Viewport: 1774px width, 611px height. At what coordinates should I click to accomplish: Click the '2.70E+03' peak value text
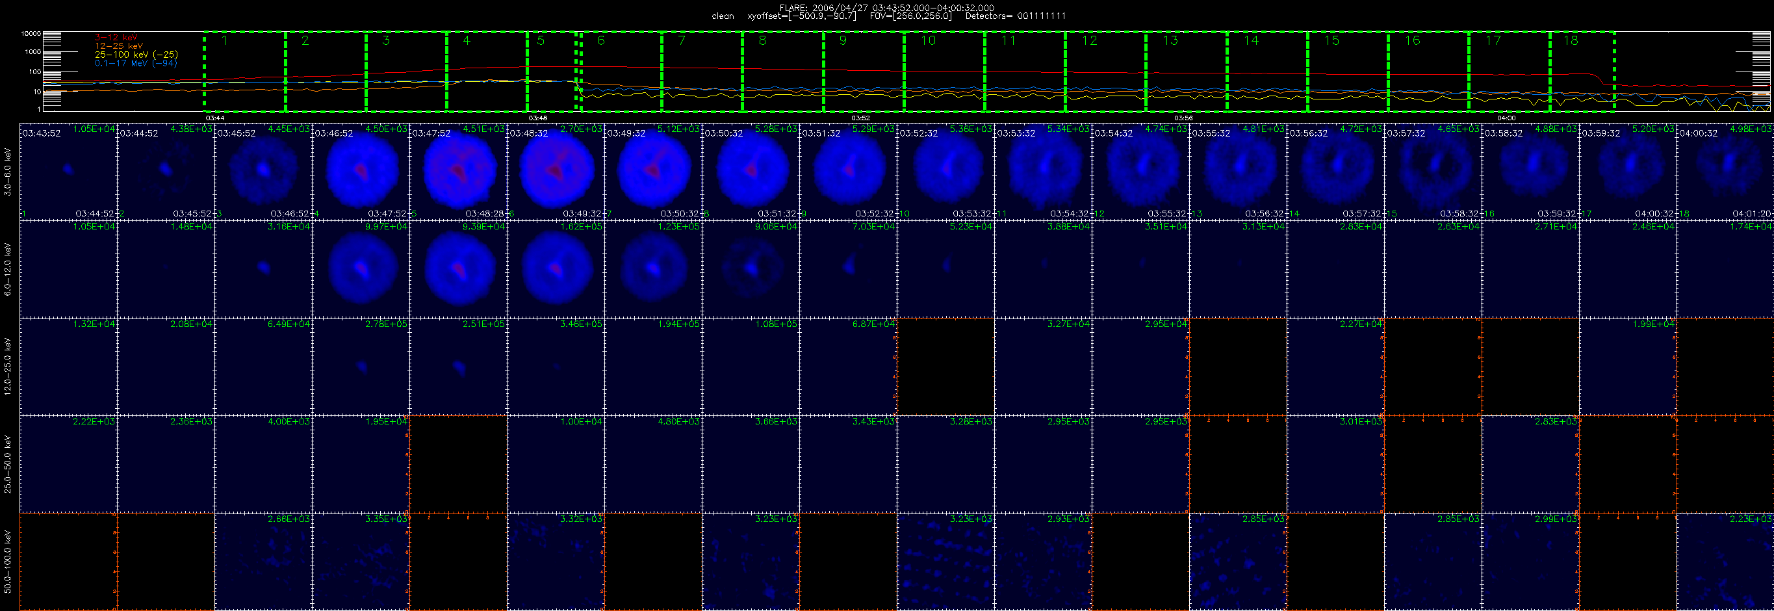tap(582, 129)
